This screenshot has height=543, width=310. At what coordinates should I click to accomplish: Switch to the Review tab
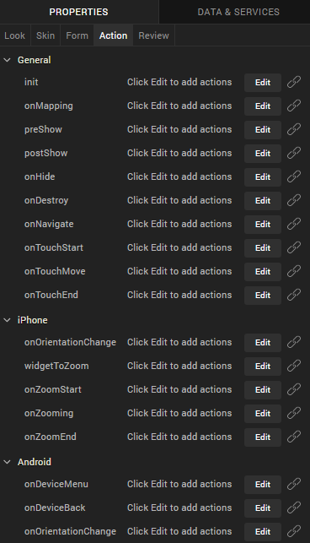[x=153, y=35]
